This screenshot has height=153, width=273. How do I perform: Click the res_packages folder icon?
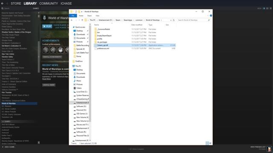[x=96, y=42]
